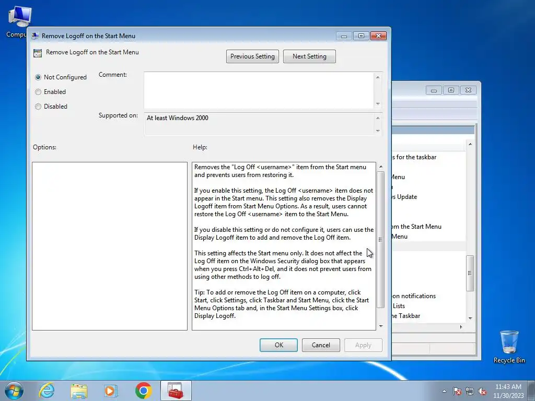Select 'Lists' entry in background list

[399, 306]
